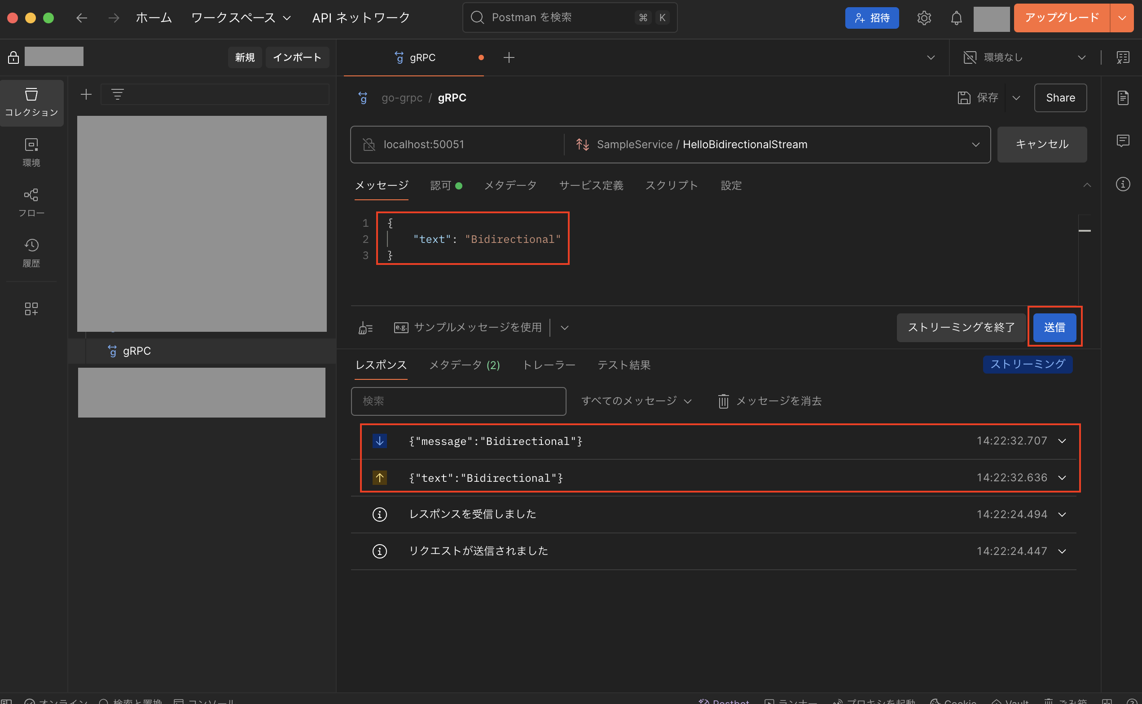
Task: Switch to the メッセージ tab
Action: 381,185
